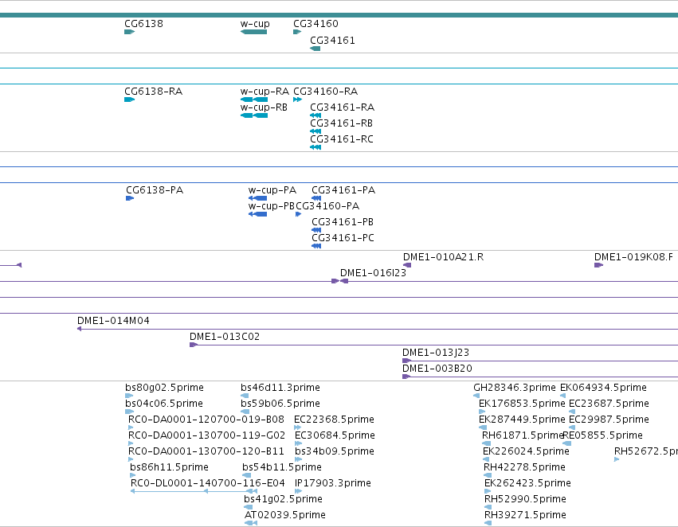Click EST EC30684.5prime
Screen dimensions: 678x527
(335, 436)
